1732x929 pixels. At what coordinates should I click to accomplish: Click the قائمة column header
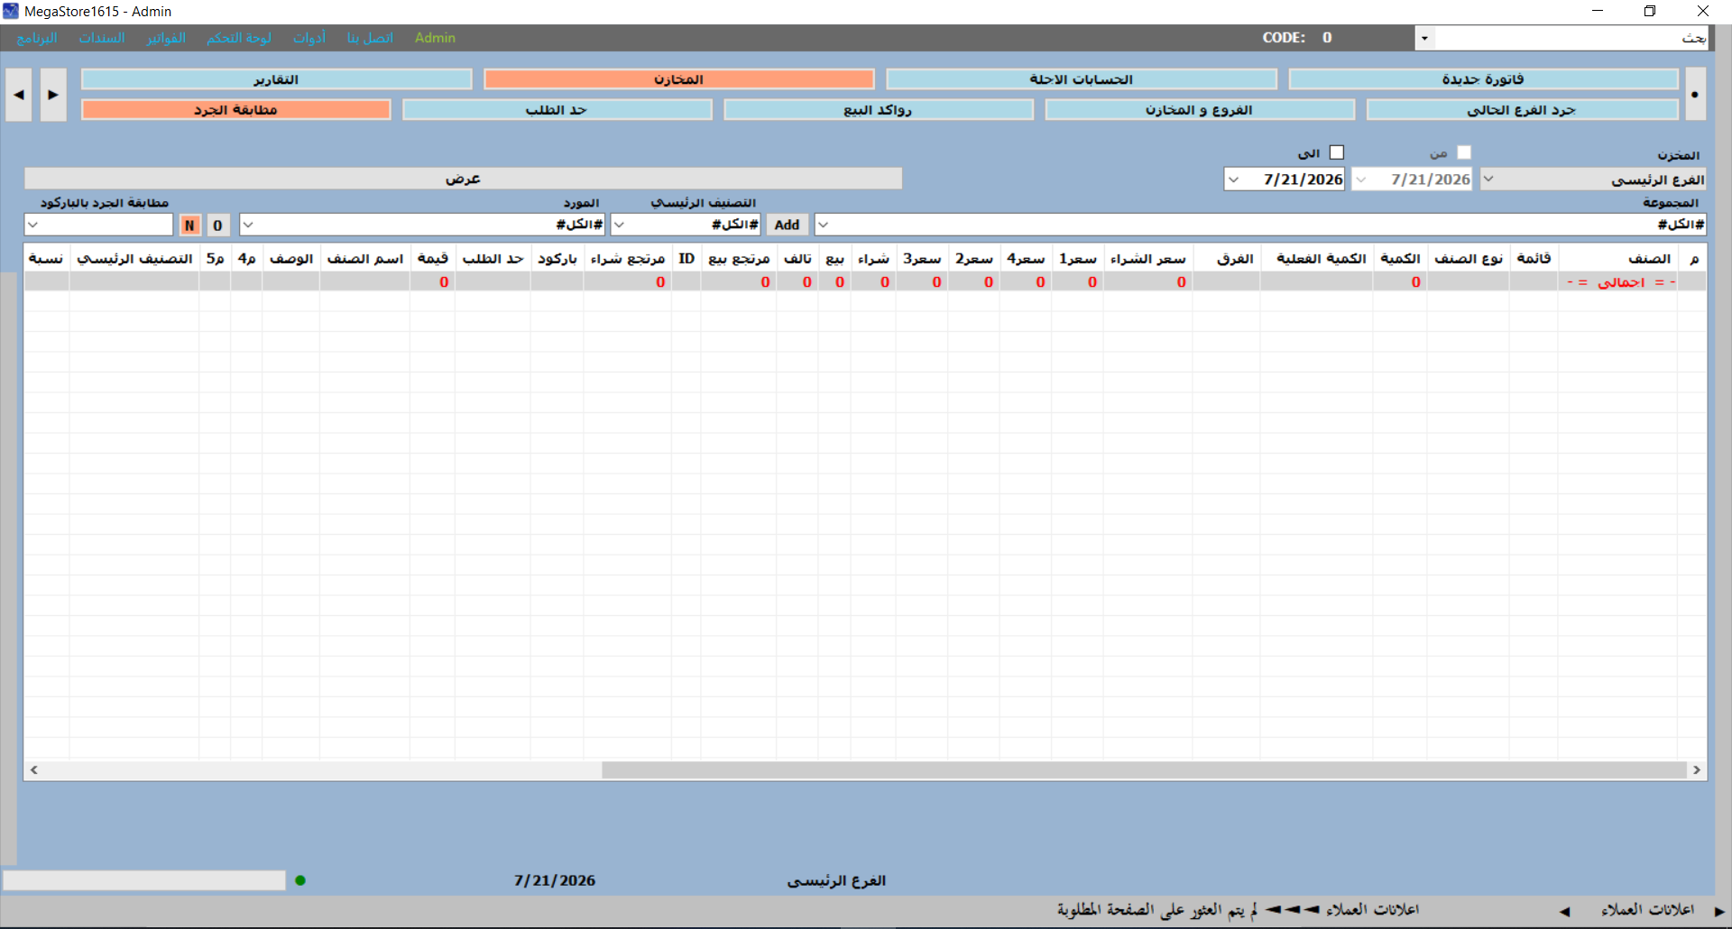(1534, 259)
